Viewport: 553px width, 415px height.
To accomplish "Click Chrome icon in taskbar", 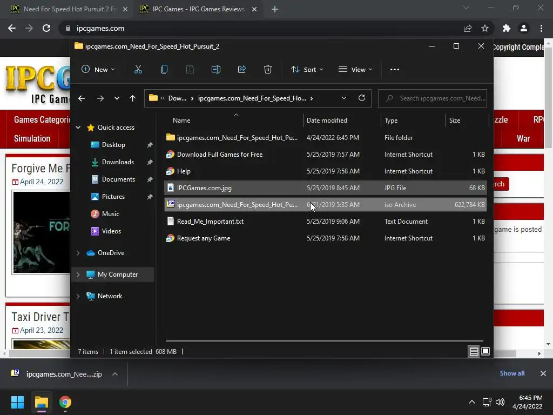I will click(65, 402).
